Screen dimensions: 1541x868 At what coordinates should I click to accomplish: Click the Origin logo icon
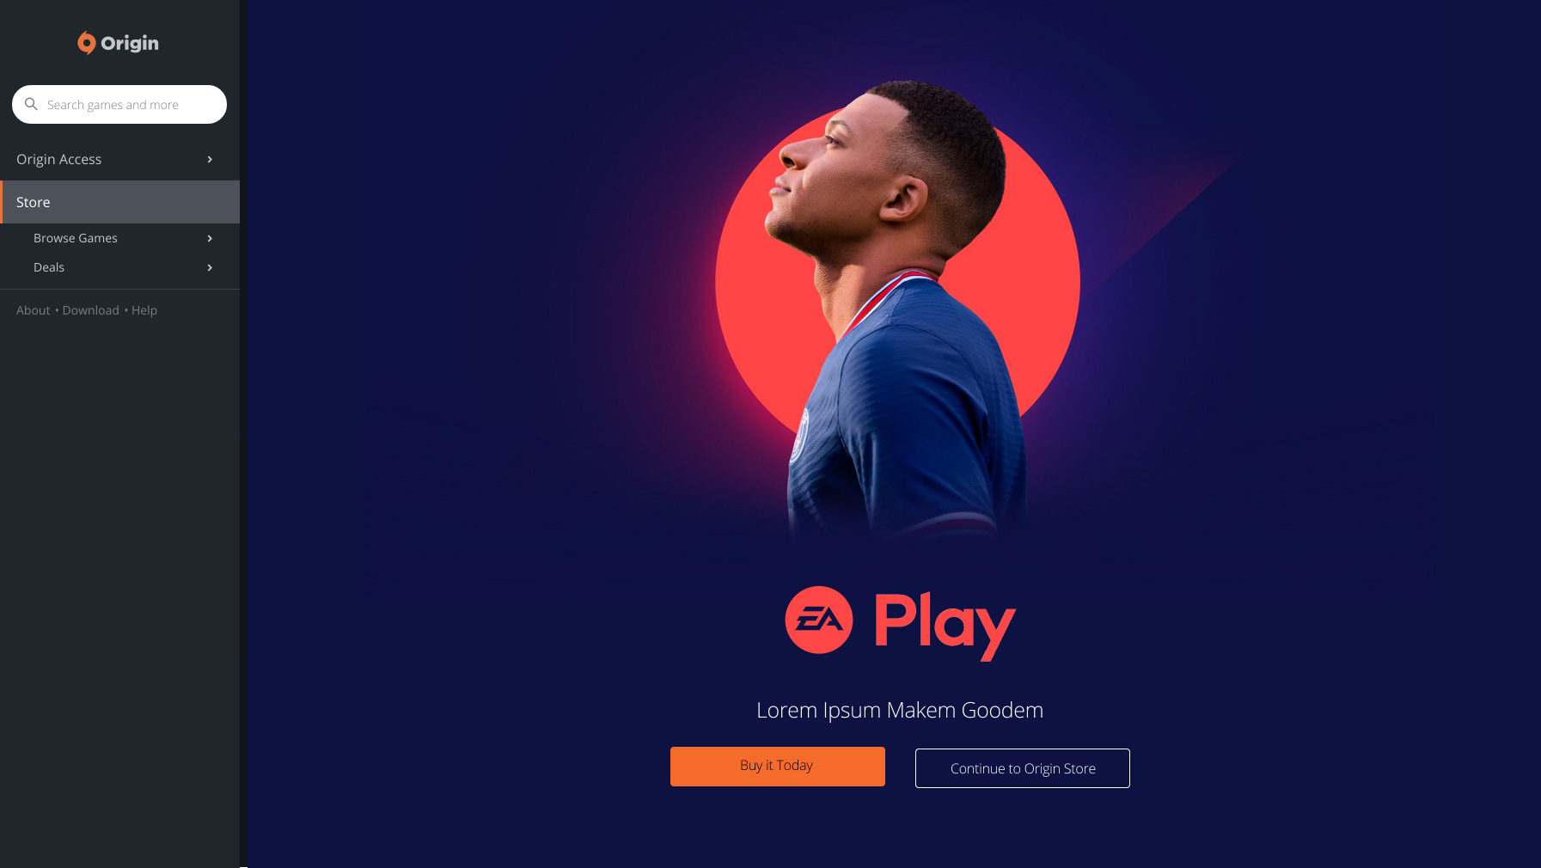86,43
